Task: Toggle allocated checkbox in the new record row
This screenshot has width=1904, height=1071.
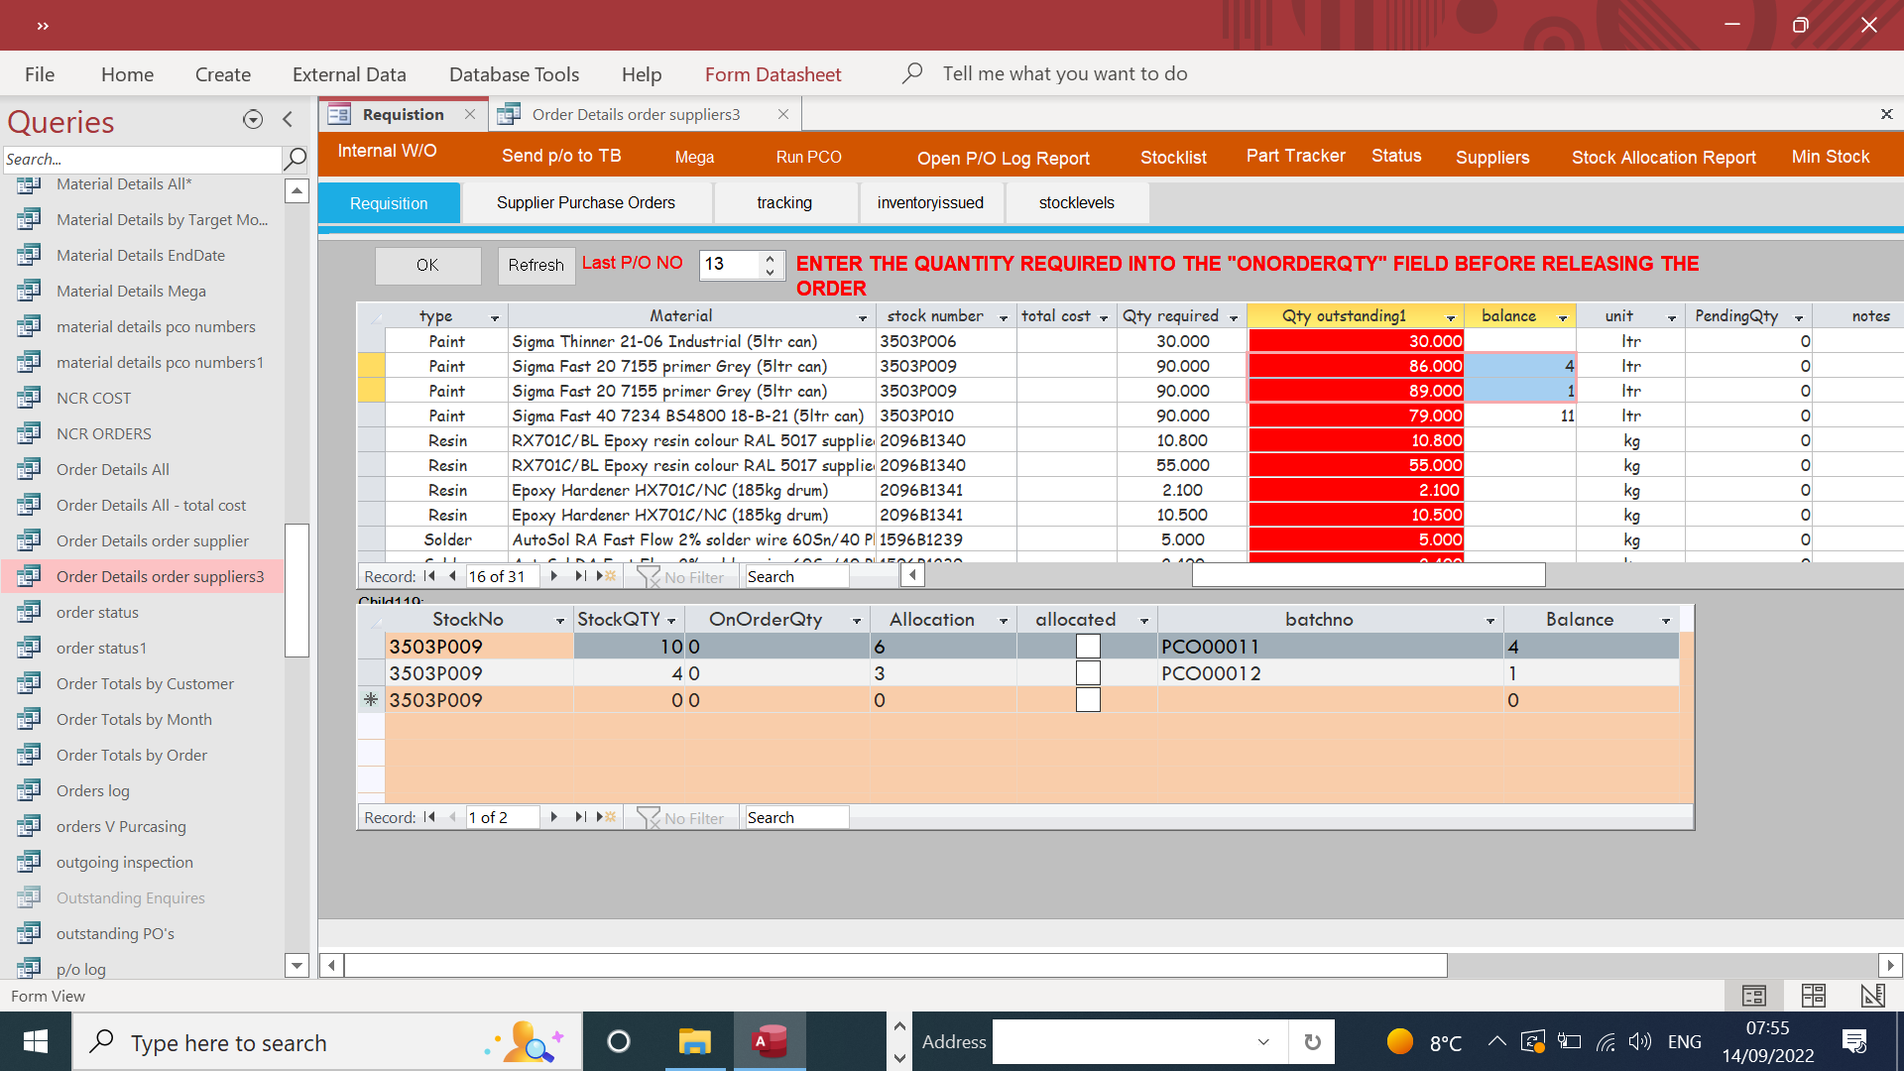Action: pyautogui.click(x=1088, y=700)
